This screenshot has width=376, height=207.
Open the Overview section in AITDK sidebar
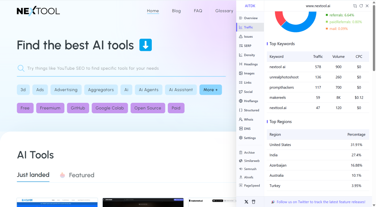(250, 18)
